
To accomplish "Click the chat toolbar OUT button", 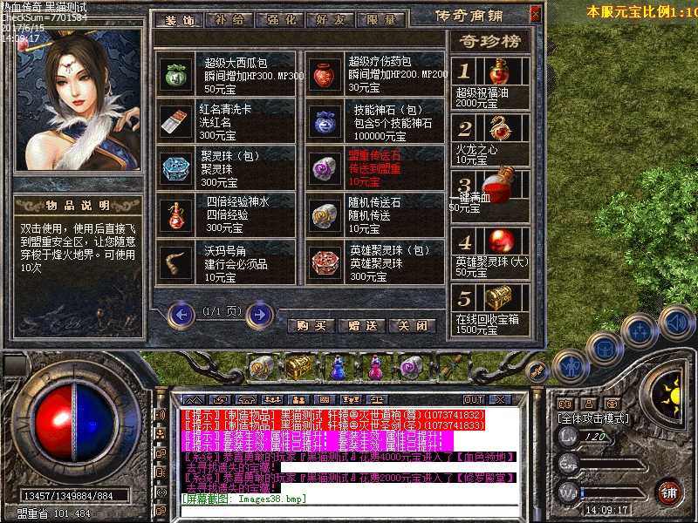I will [x=473, y=399].
